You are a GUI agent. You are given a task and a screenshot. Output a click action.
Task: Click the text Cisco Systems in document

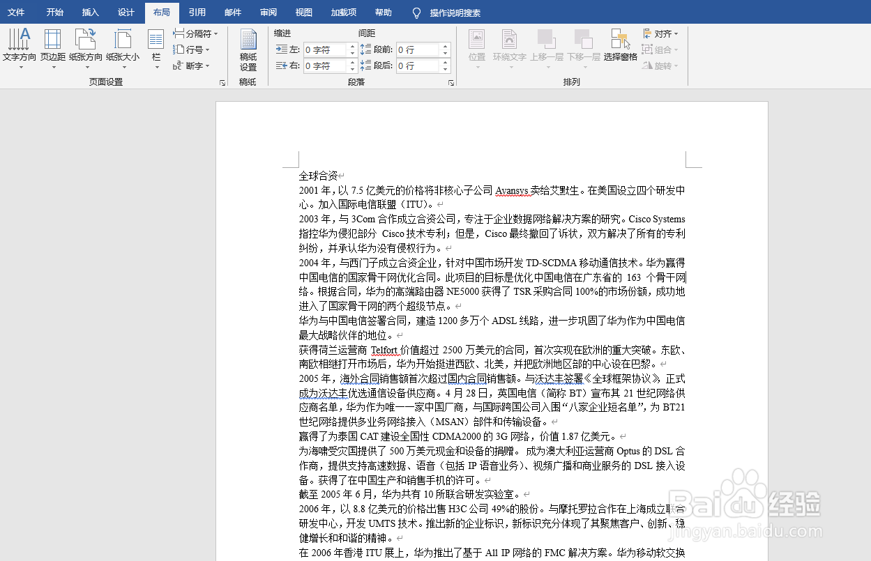[657, 219]
